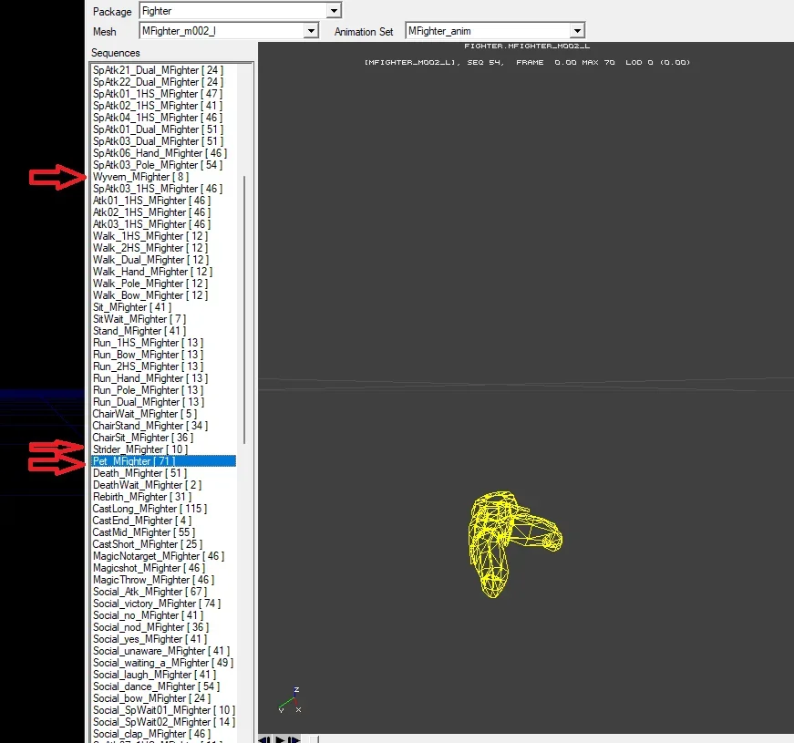Select sequence Strider_MFighter [ 10 ]

click(x=140, y=449)
